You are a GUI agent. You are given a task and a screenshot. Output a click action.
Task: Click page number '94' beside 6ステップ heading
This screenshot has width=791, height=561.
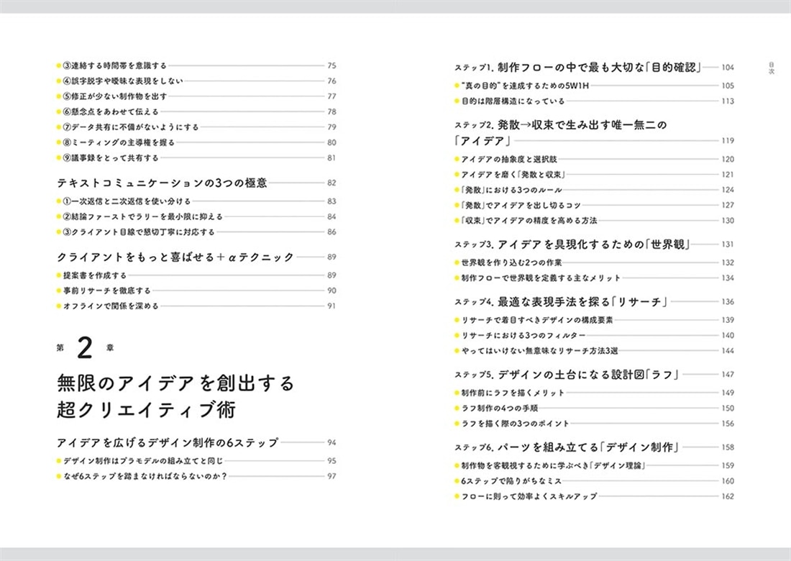point(332,442)
